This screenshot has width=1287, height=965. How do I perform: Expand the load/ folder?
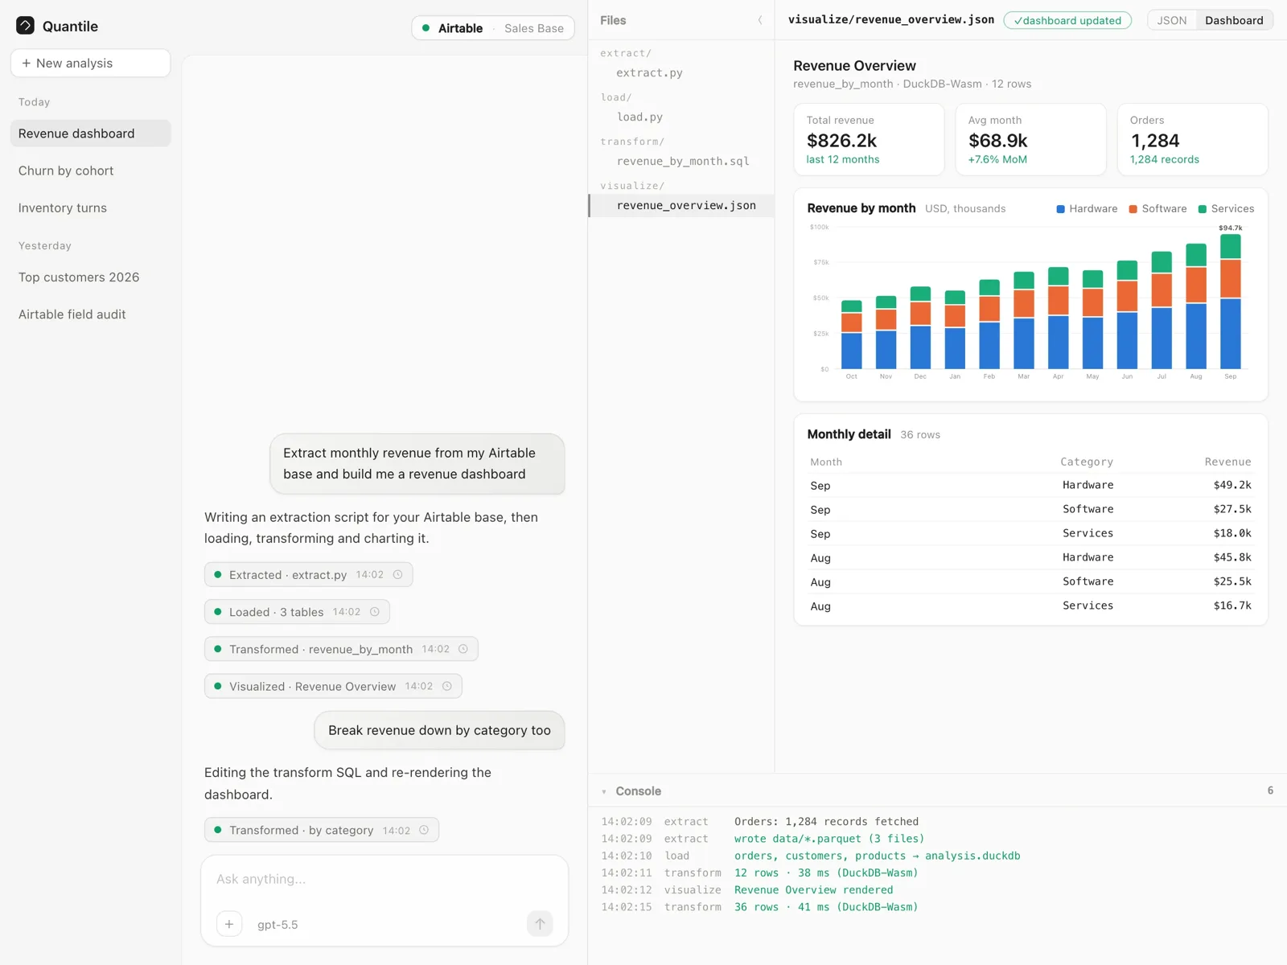[x=616, y=97]
